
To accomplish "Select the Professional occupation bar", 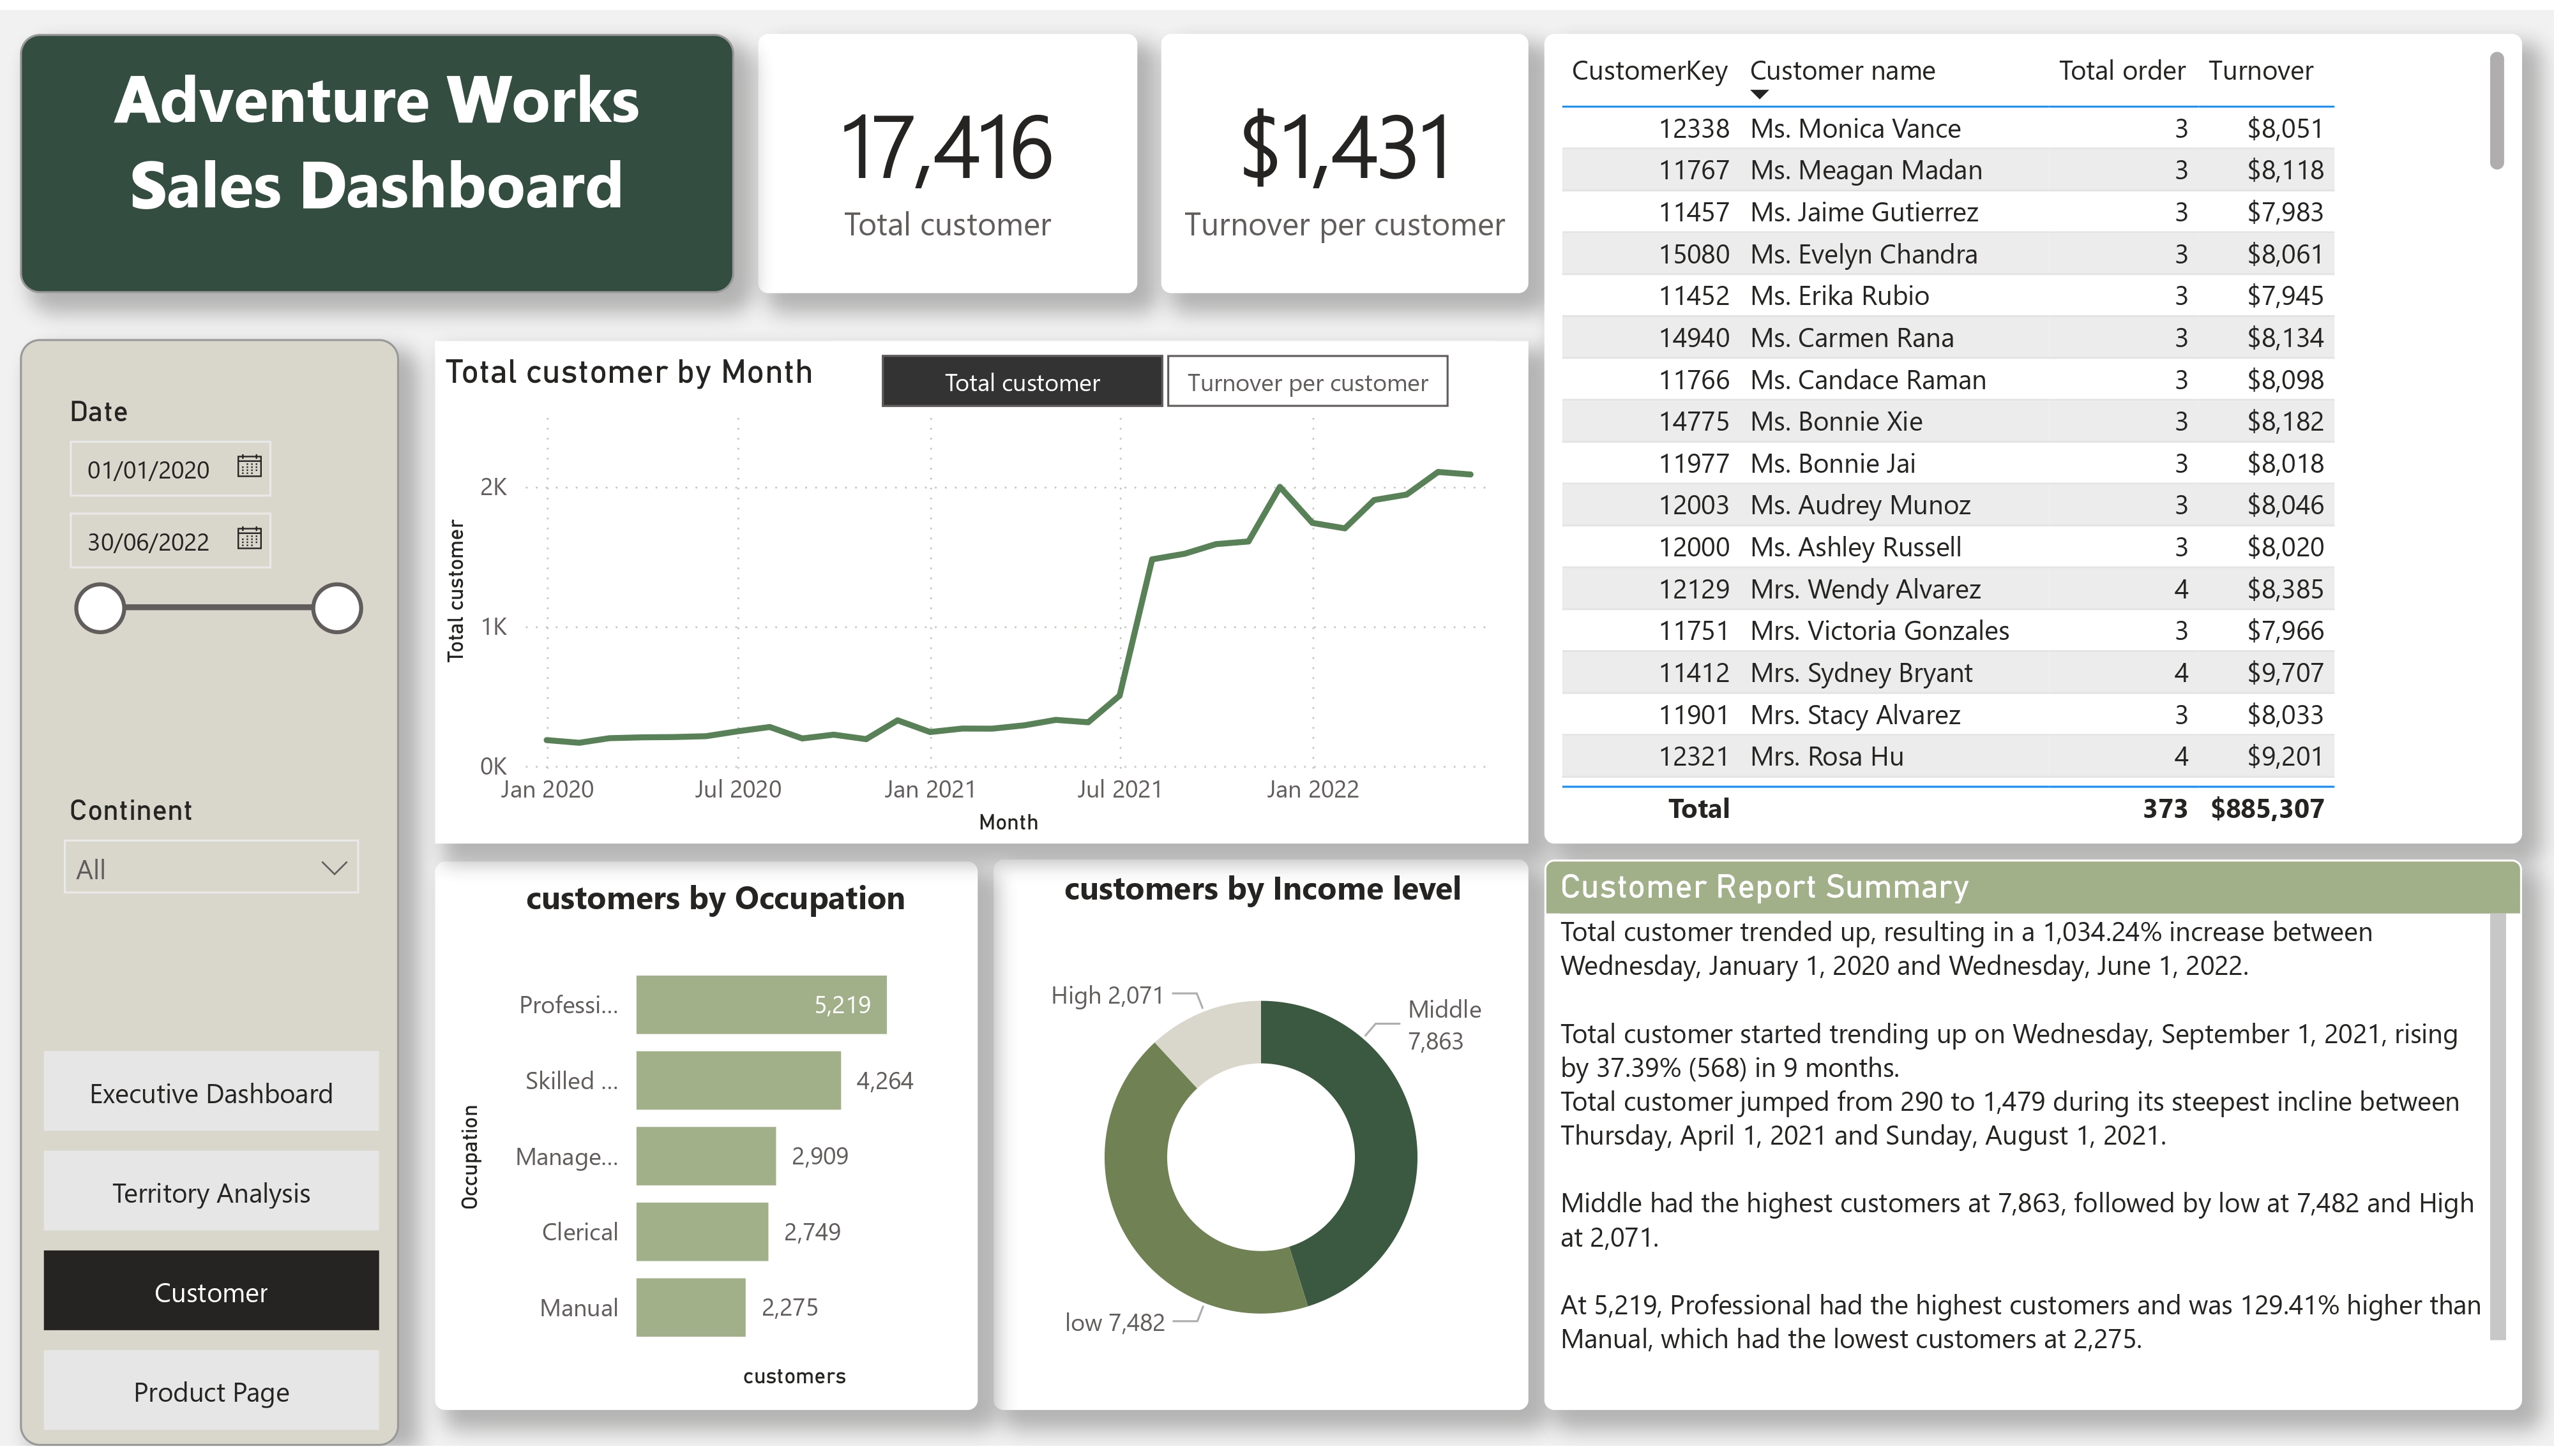I will pyautogui.click(x=761, y=1004).
